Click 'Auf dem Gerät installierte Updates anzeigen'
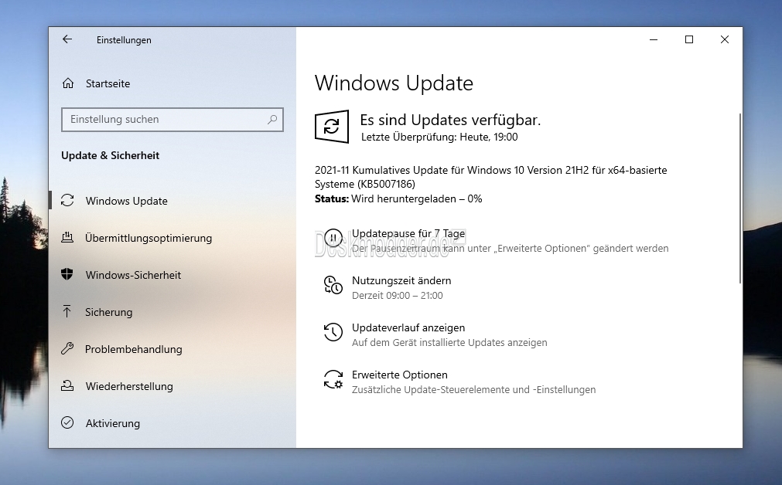The width and height of the screenshot is (782, 485). click(x=449, y=343)
